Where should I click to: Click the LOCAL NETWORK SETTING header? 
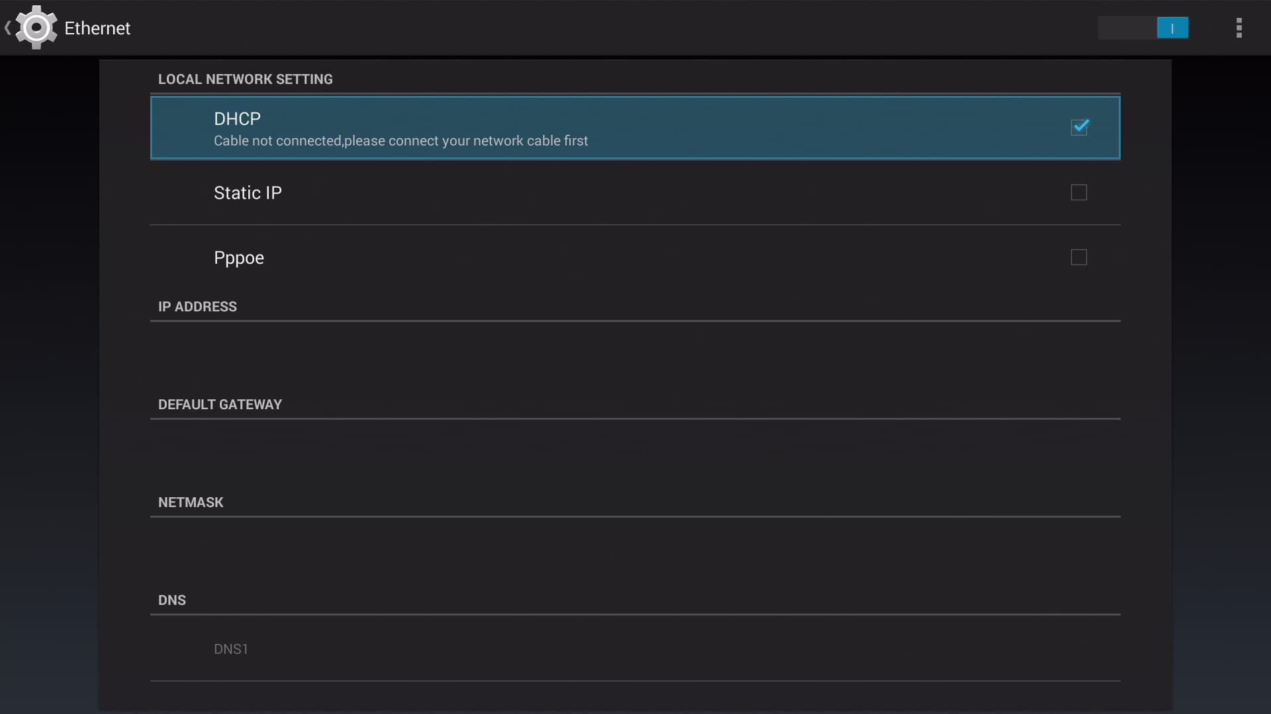[x=245, y=79]
